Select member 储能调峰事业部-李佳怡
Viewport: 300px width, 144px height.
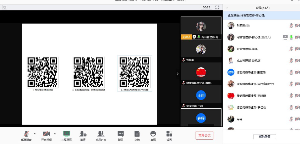pos(261,107)
